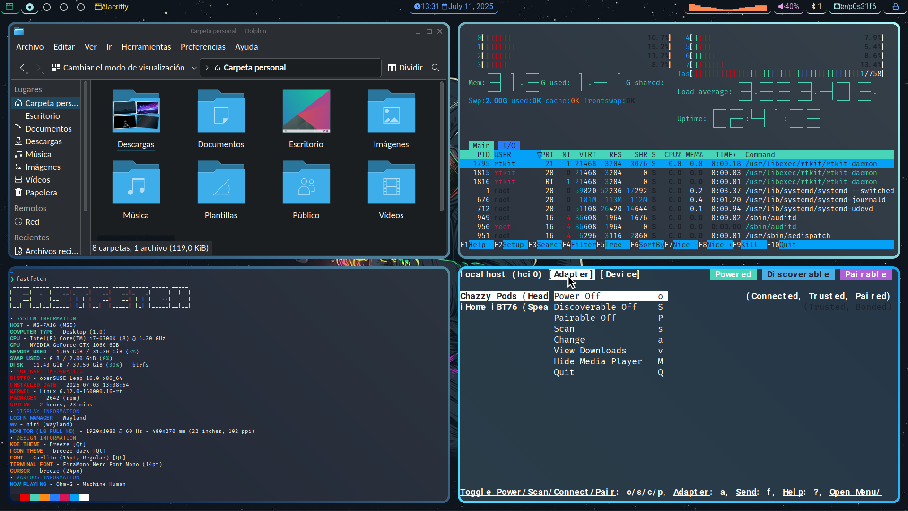908x511 pixels.
Task: Open the Preferencias menu
Action: pyautogui.click(x=203, y=47)
